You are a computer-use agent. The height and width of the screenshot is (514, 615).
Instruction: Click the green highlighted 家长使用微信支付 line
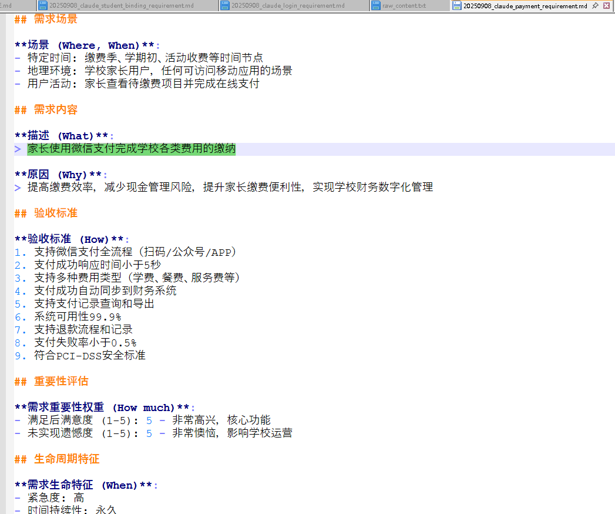(x=131, y=149)
